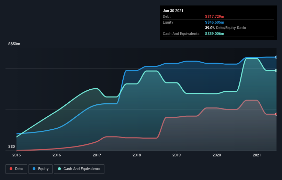Toggle the Equity series legend button
Image resolution: width=282 pixels, height=180 pixels.
pyautogui.click(x=41, y=169)
